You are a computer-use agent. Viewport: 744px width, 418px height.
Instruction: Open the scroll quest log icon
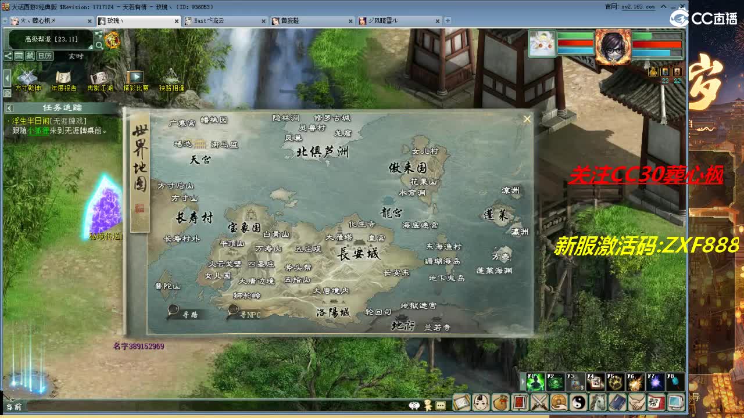pyautogui.click(x=461, y=402)
